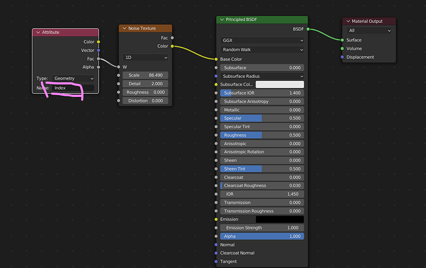Click the Base Color input socket
The width and height of the screenshot is (426, 268).
tap(216, 59)
